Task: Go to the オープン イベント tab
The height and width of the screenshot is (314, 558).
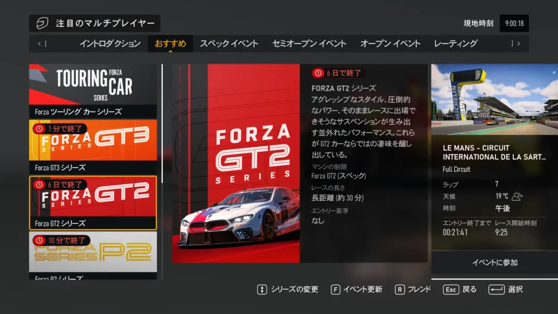Action: coord(390,44)
